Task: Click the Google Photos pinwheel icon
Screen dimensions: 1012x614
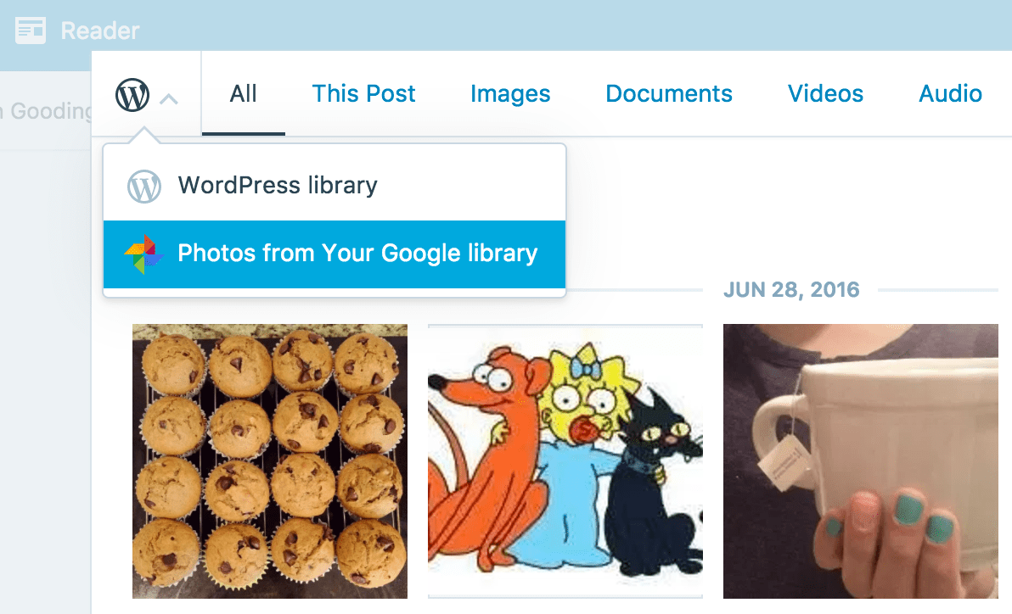Action: tap(144, 254)
